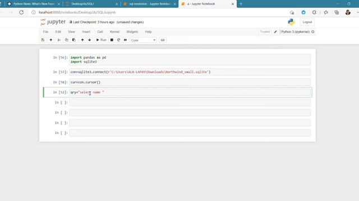Refresh the page with the reload icon

pyautogui.click(x=21, y=12)
